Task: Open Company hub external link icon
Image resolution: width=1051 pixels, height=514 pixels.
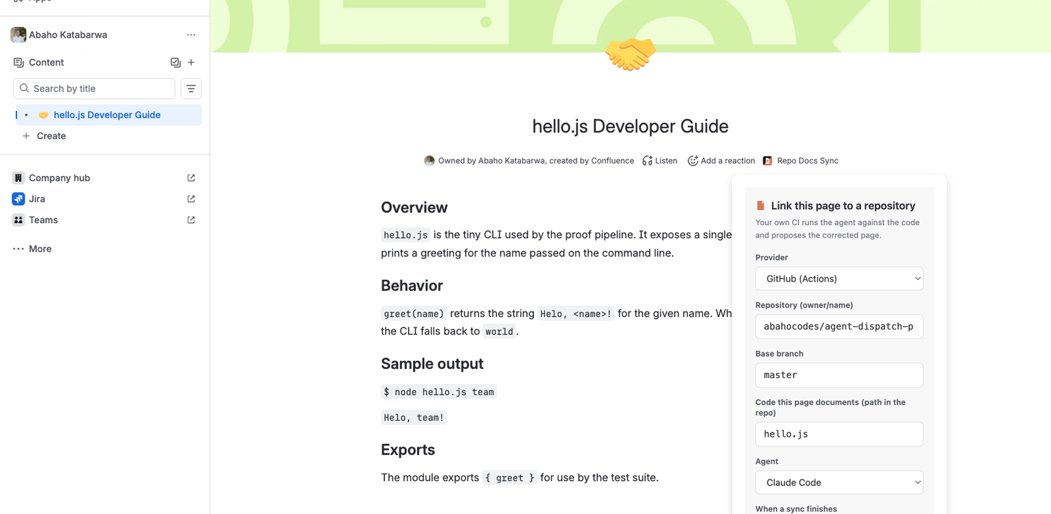Action: point(191,178)
